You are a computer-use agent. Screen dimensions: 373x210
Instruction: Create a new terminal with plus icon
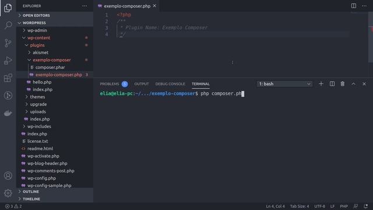[x=321, y=84]
